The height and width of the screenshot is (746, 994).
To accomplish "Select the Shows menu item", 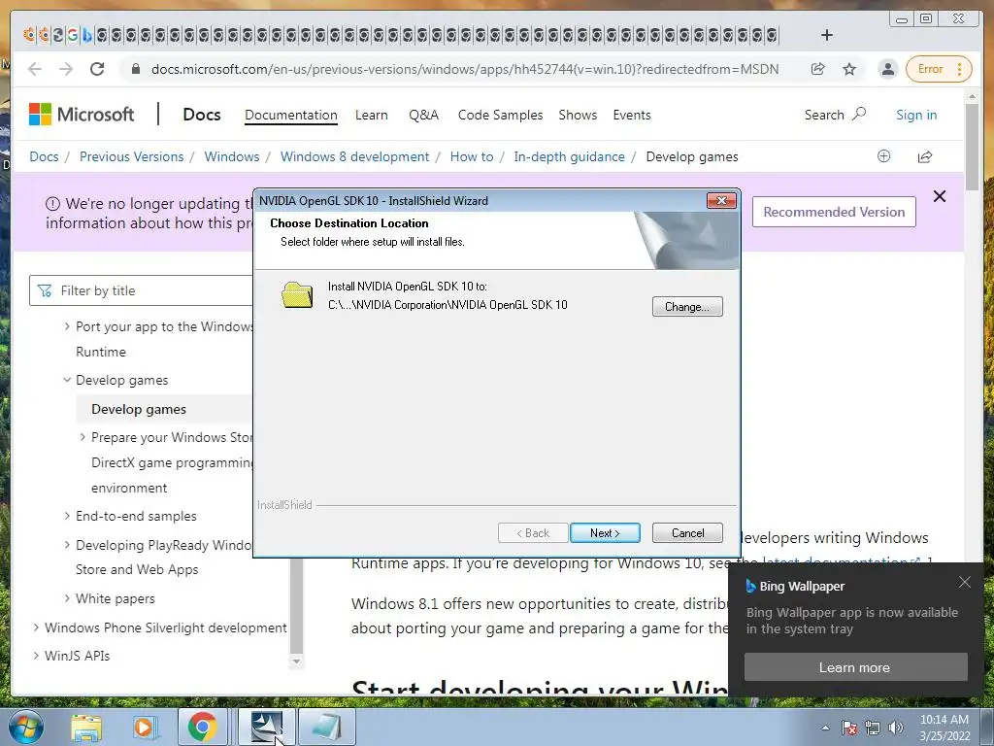I will (x=578, y=115).
